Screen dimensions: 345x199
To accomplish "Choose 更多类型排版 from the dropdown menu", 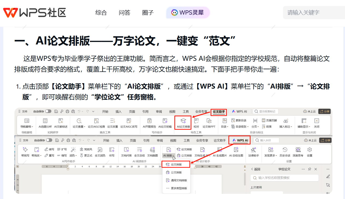I will click(176, 188).
